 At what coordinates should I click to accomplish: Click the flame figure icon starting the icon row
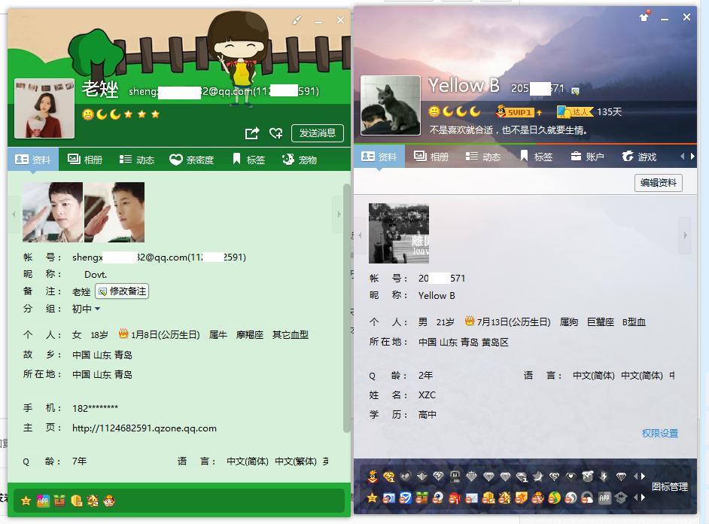pos(373,475)
